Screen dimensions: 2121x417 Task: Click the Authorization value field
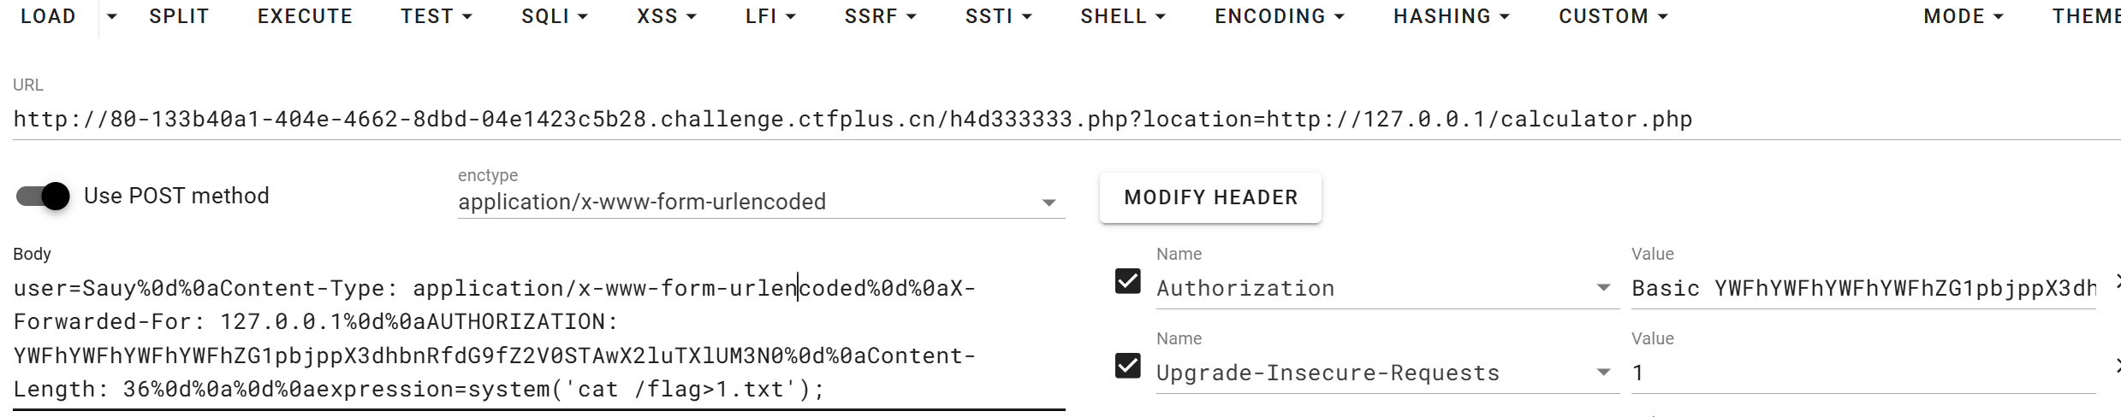click(1863, 289)
